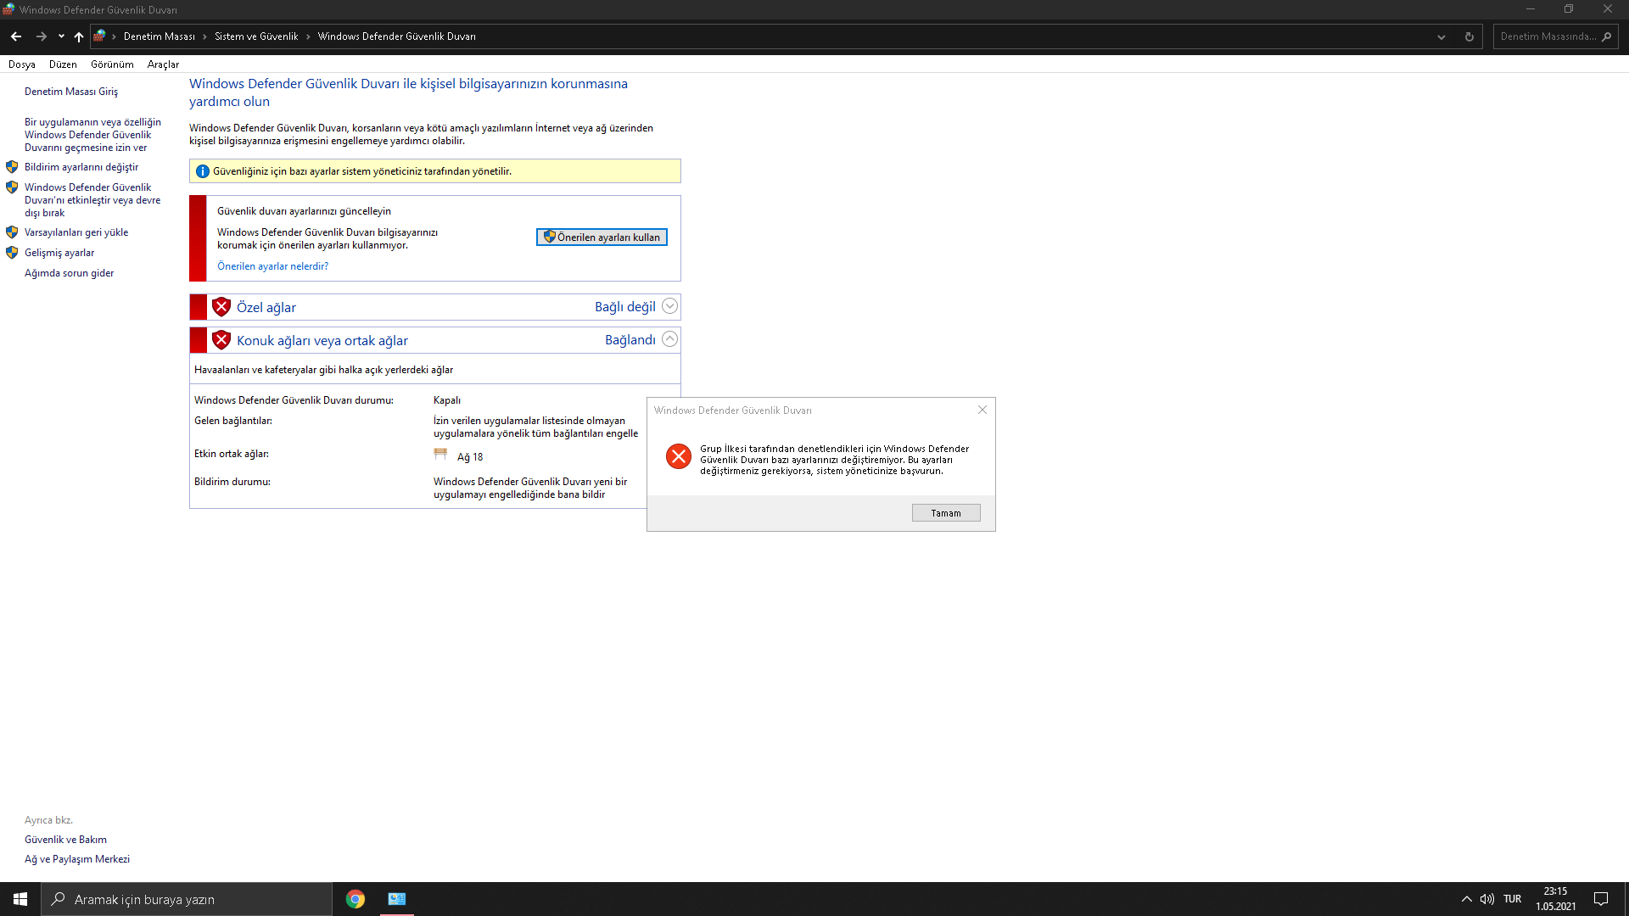Click Sistem ve Güvenlik in breadcrumb

[256, 36]
